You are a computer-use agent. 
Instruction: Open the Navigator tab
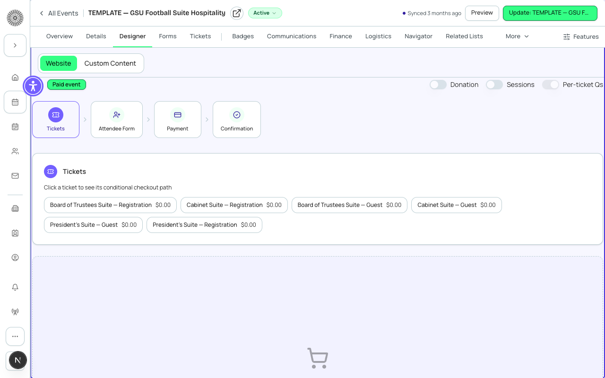pos(418,36)
